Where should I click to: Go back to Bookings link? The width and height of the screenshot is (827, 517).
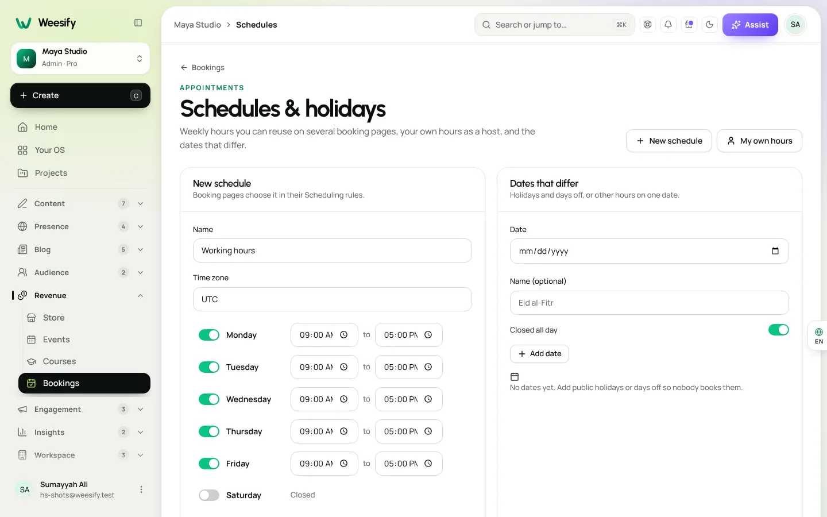click(x=202, y=67)
